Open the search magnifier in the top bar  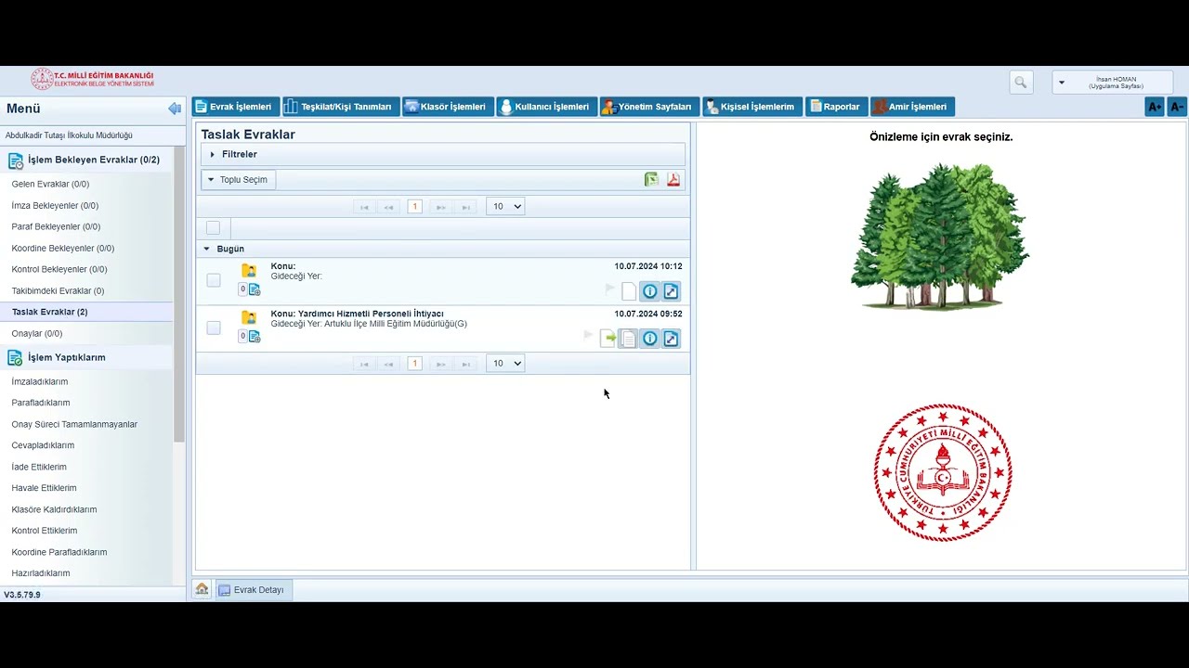[x=1021, y=83]
